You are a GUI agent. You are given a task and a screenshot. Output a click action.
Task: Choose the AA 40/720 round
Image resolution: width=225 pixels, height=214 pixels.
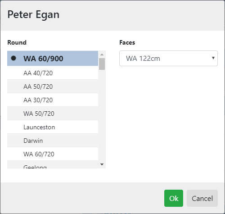tap(53, 73)
